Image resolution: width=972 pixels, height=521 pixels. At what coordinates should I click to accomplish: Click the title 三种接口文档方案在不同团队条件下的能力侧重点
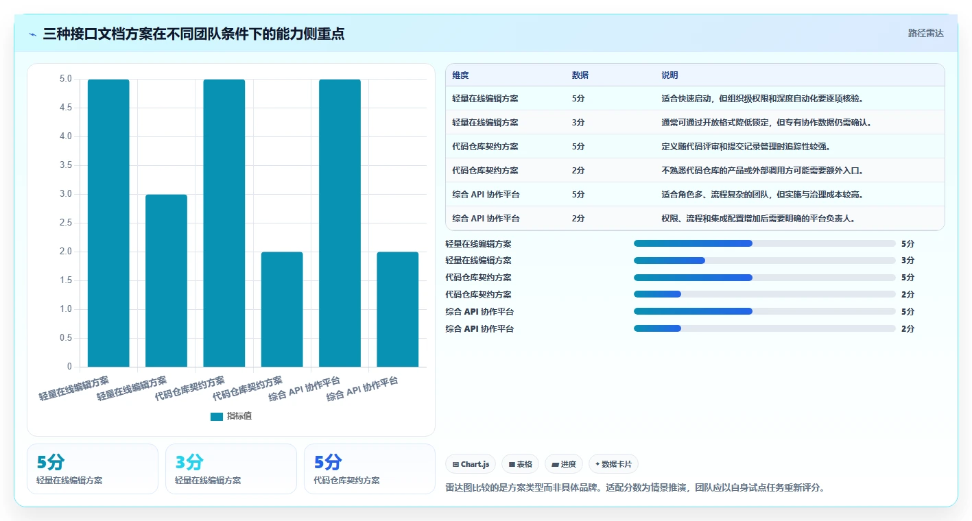[x=194, y=34]
